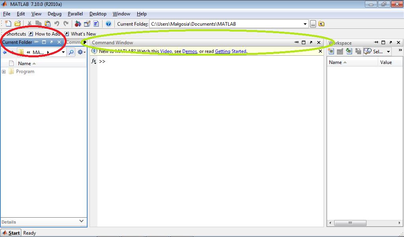Open the Video link in info bar
404x237 pixels.
coord(166,51)
